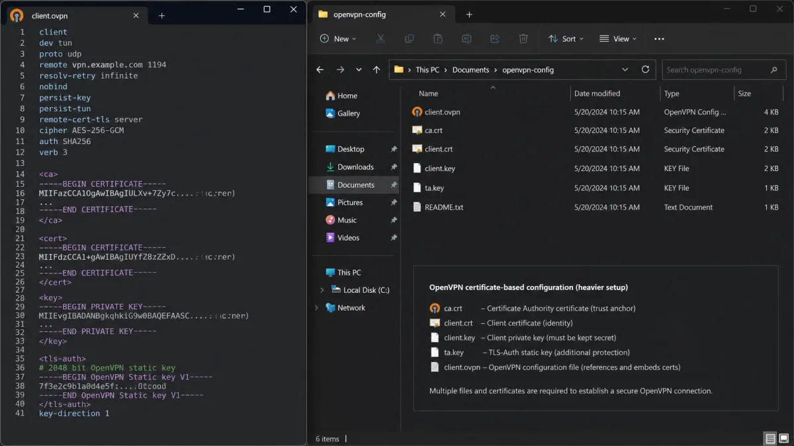
Task: Click the search magnifier icon
Action: (x=774, y=70)
